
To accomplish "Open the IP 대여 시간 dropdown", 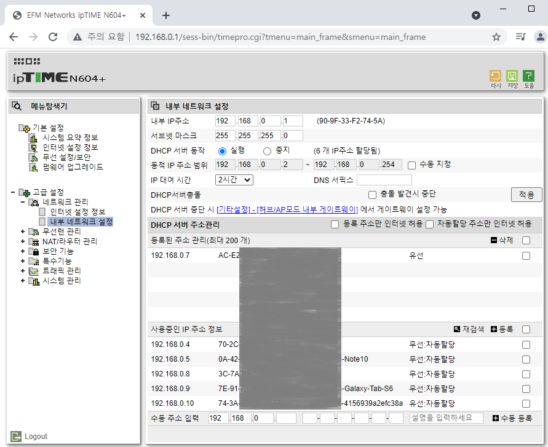I will click(234, 180).
